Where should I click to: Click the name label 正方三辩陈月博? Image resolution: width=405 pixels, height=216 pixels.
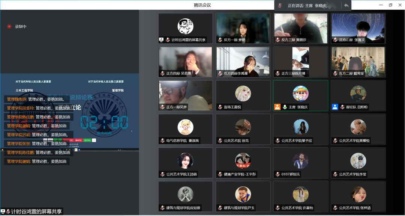(x=293, y=74)
